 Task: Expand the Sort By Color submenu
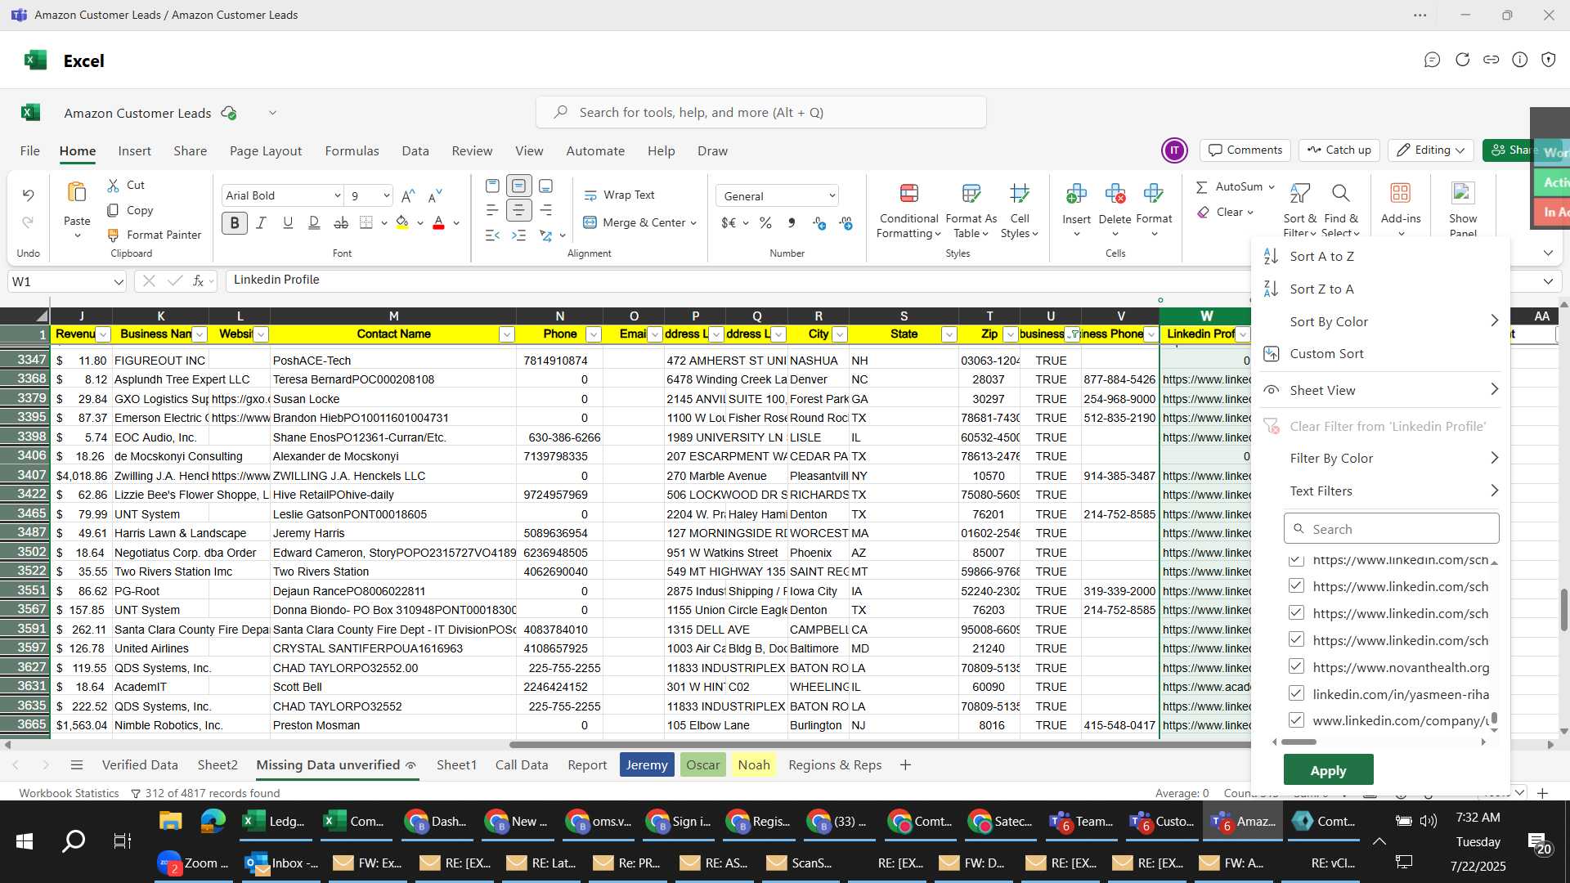[x=1494, y=320]
